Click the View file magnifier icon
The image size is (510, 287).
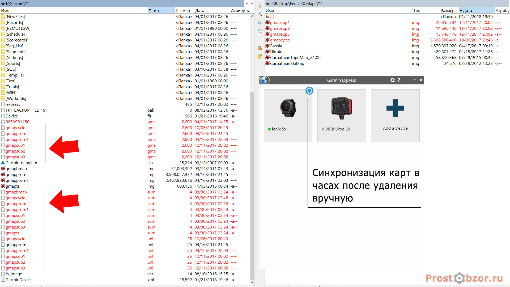coord(260,6)
